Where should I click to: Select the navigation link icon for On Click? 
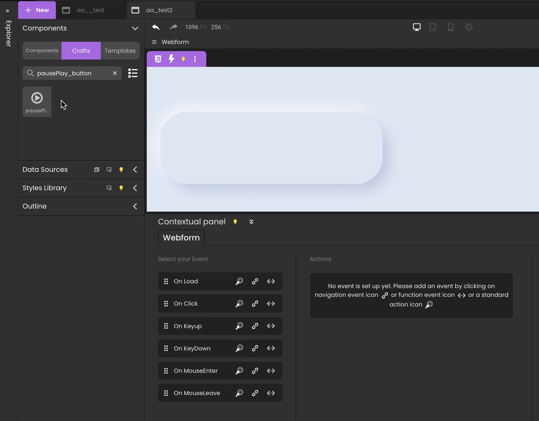click(255, 304)
